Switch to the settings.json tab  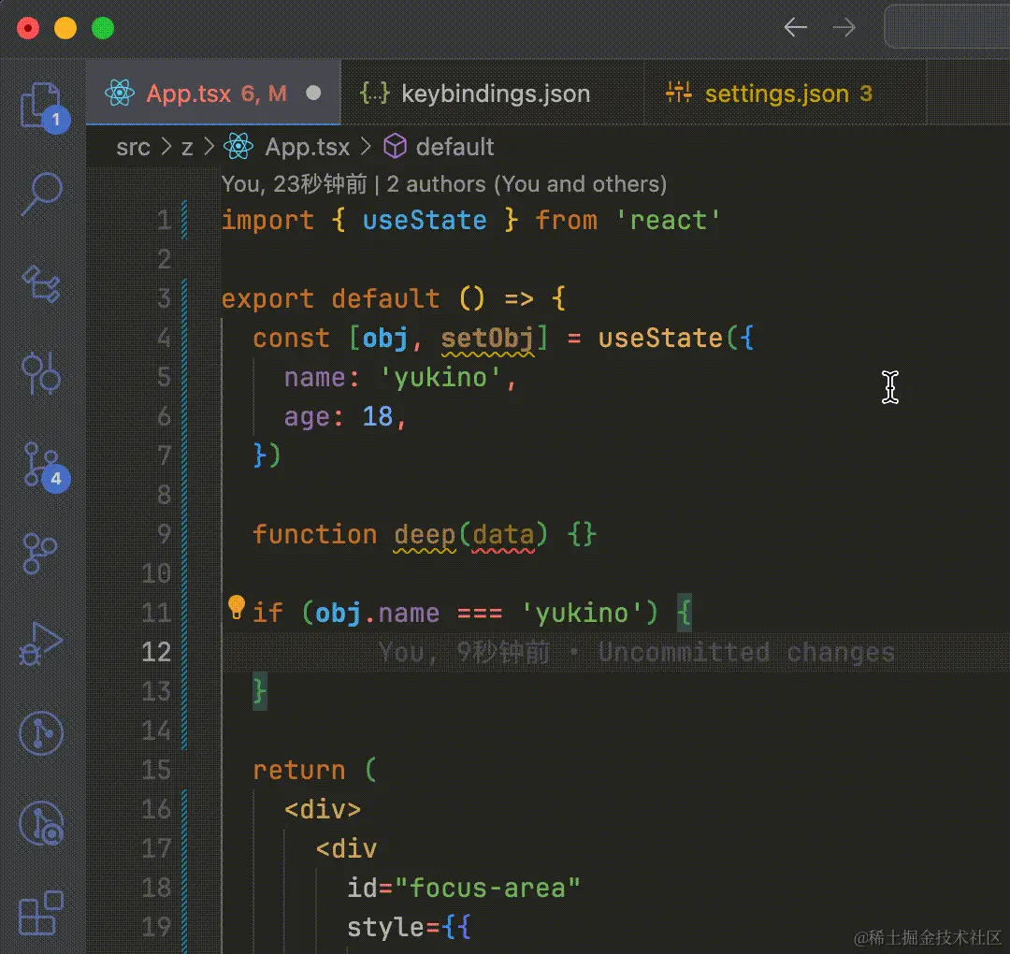pyautogui.click(x=786, y=94)
